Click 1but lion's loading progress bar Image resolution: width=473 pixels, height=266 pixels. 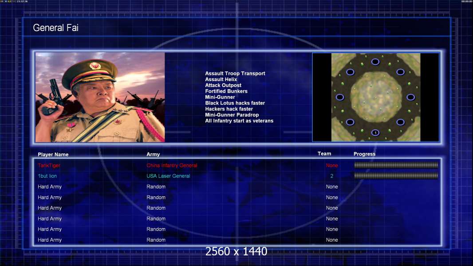click(x=396, y=176)
